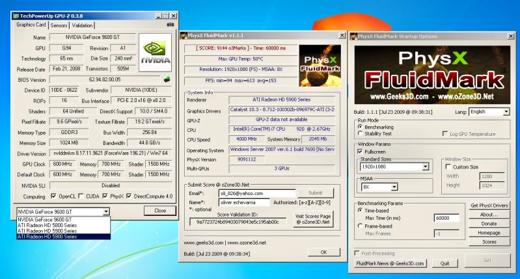
Task: Click the GPU-Z screenshot camera icon
Action: click(x=171, y=25)
